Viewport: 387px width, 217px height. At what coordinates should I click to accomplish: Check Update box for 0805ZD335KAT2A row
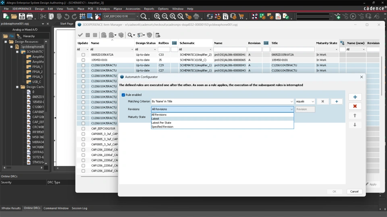click(83, 55)
